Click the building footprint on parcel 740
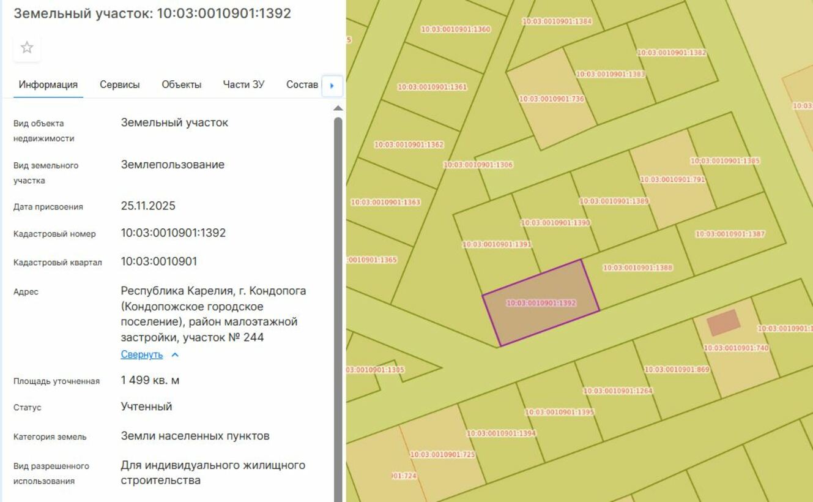The width and height of the screenshot is (813, 502). pos(724,323)
